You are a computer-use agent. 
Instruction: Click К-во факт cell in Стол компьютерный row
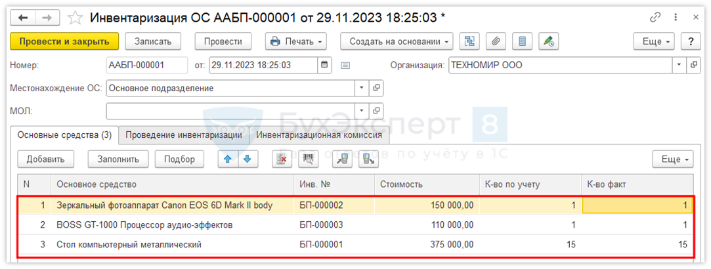click(637, 245)
